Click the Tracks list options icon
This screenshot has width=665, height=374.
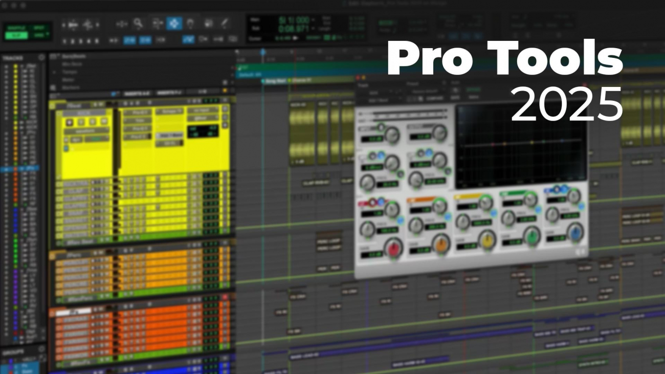pyautogui.click(x=41, y=58)
